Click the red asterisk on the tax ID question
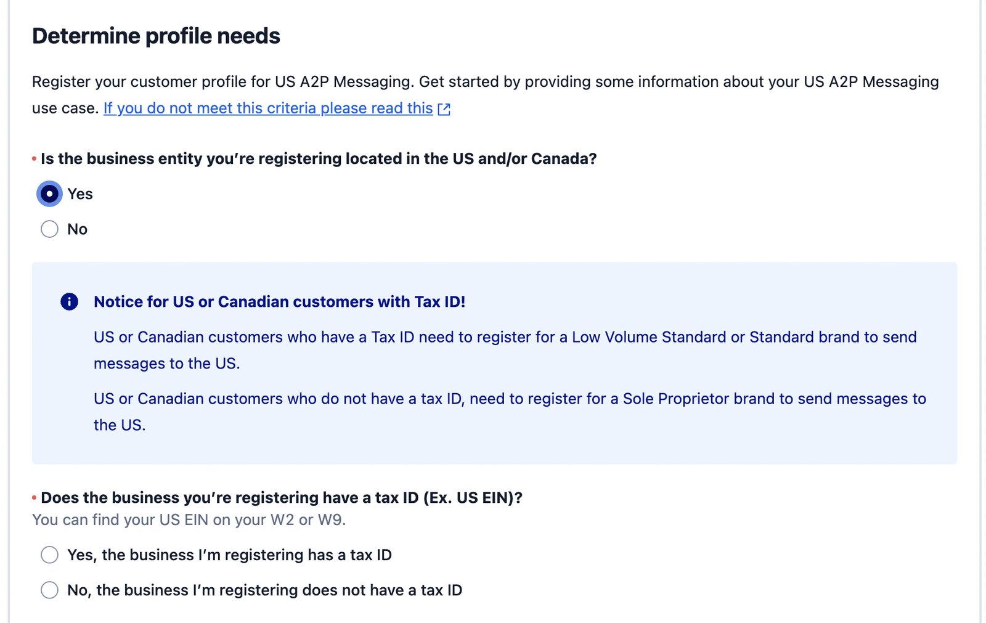 click(x=33, y=497)
